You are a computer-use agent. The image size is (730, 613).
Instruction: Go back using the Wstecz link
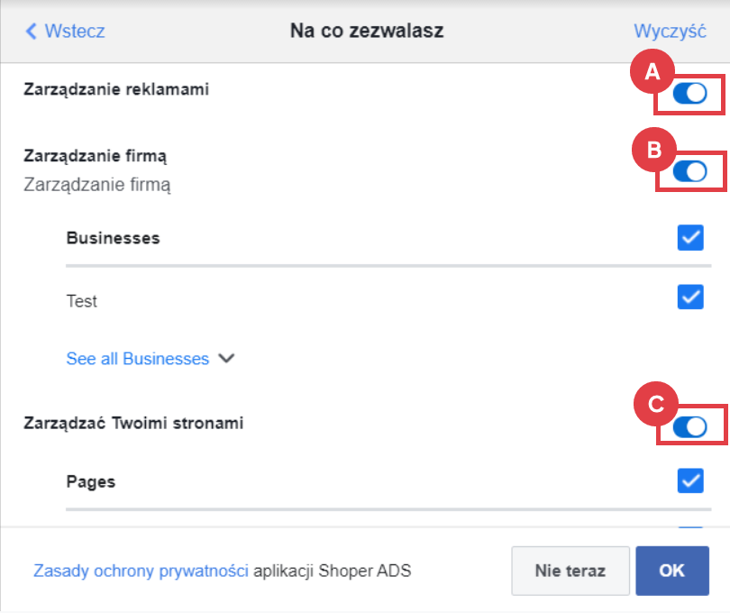point(70,31)
